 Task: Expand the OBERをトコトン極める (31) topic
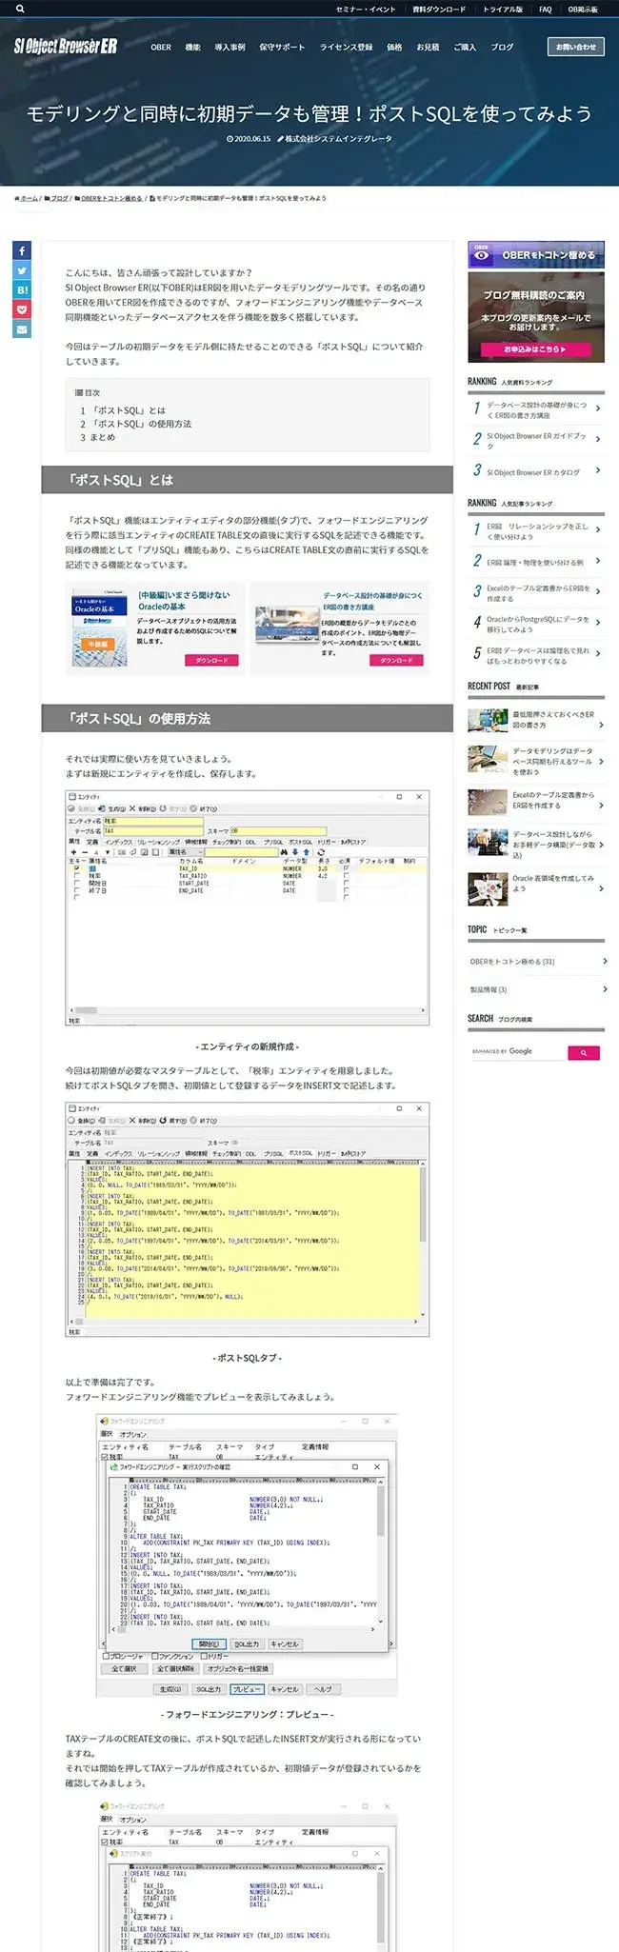(535, 962)
